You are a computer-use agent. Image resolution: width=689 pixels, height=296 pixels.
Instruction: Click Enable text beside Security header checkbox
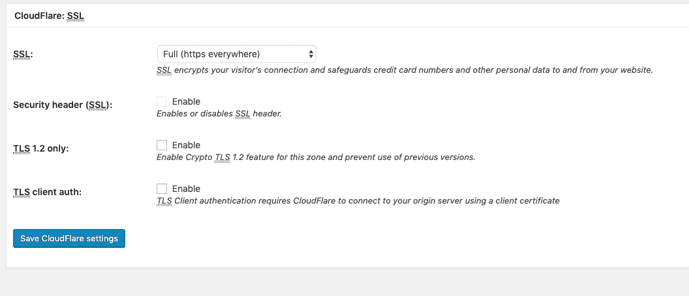pos(186,101)
